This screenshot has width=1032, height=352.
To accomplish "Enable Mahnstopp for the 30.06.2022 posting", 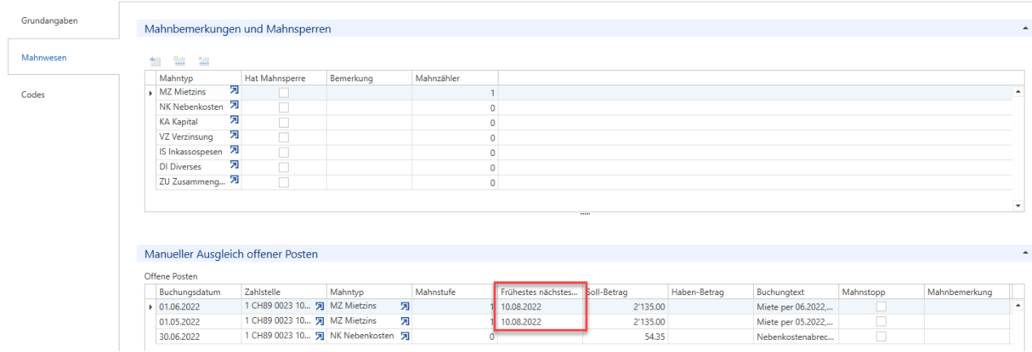I will click(881, 336).
